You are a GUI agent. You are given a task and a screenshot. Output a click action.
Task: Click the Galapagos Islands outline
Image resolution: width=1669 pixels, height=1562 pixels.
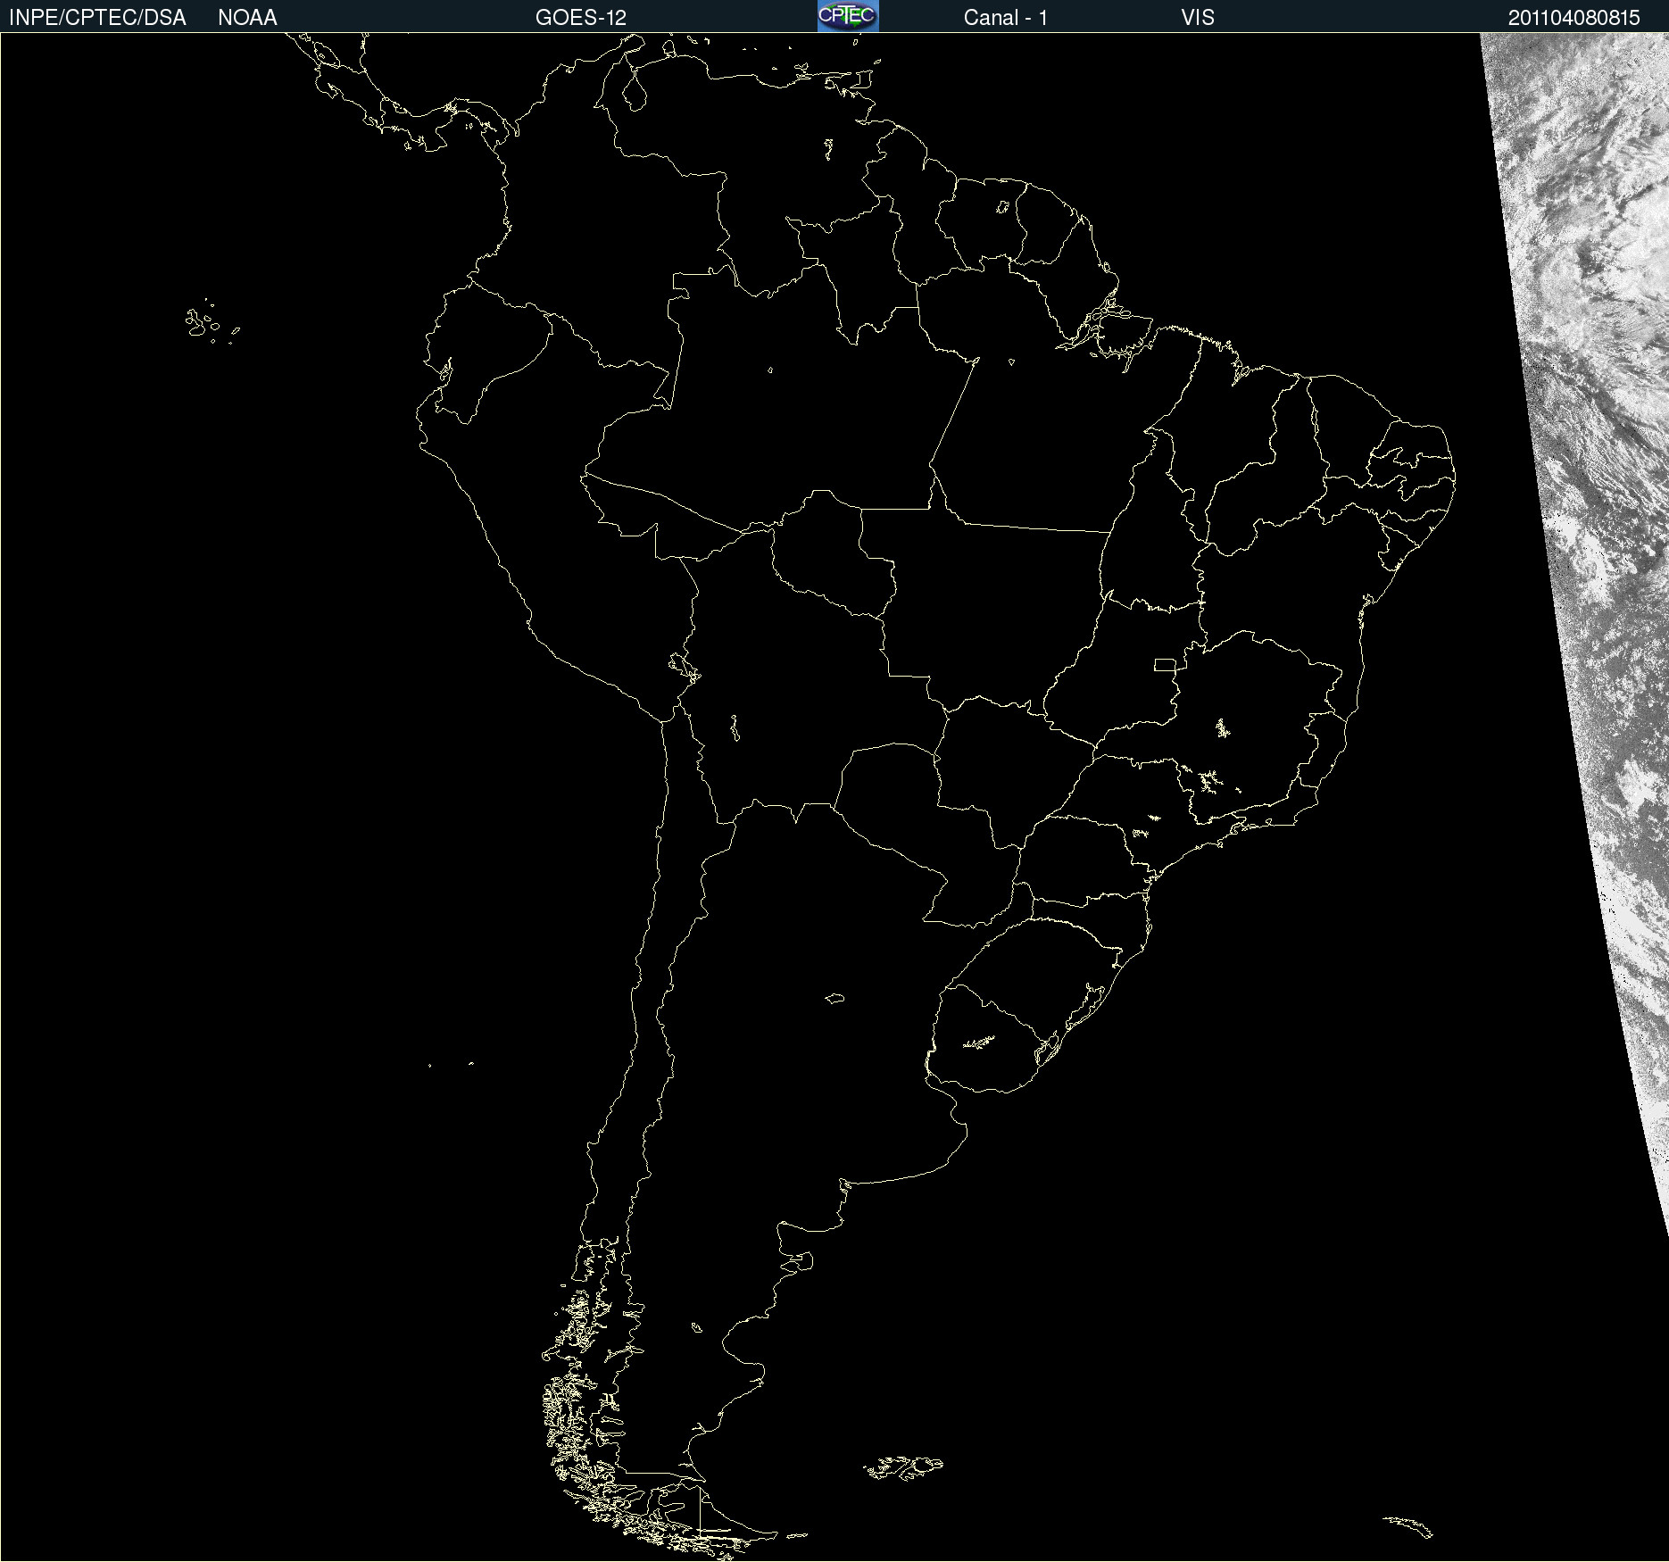pos(212,322)
